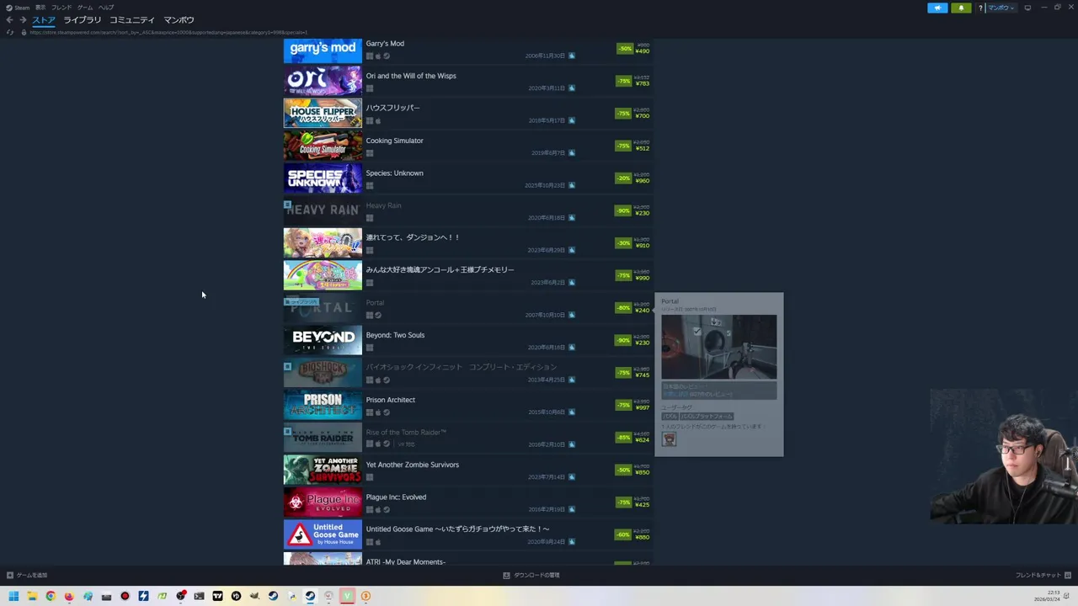1078x606 pixels.
Task: Open the フレンド menu
Action: [61, 8]
